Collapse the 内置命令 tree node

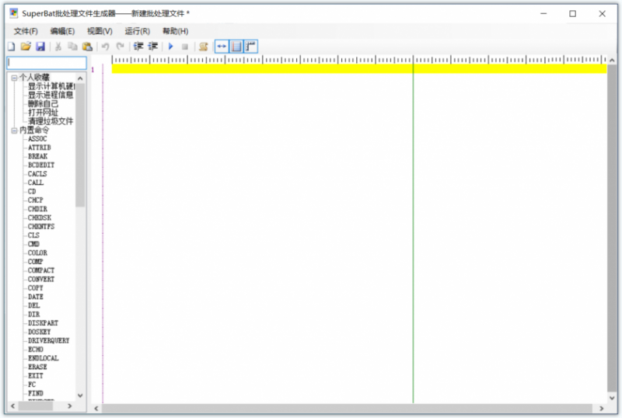point(14,131)
